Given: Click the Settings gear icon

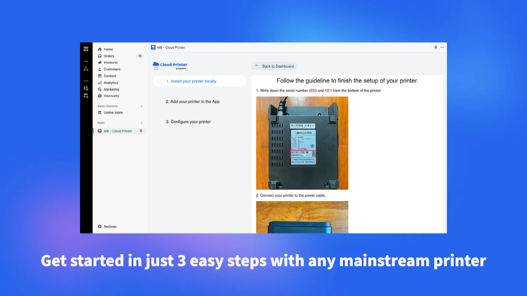Looking at the screenshot, I should click(x=100, y=227).
